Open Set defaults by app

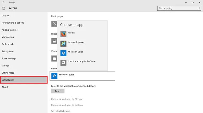click(60, 111)
